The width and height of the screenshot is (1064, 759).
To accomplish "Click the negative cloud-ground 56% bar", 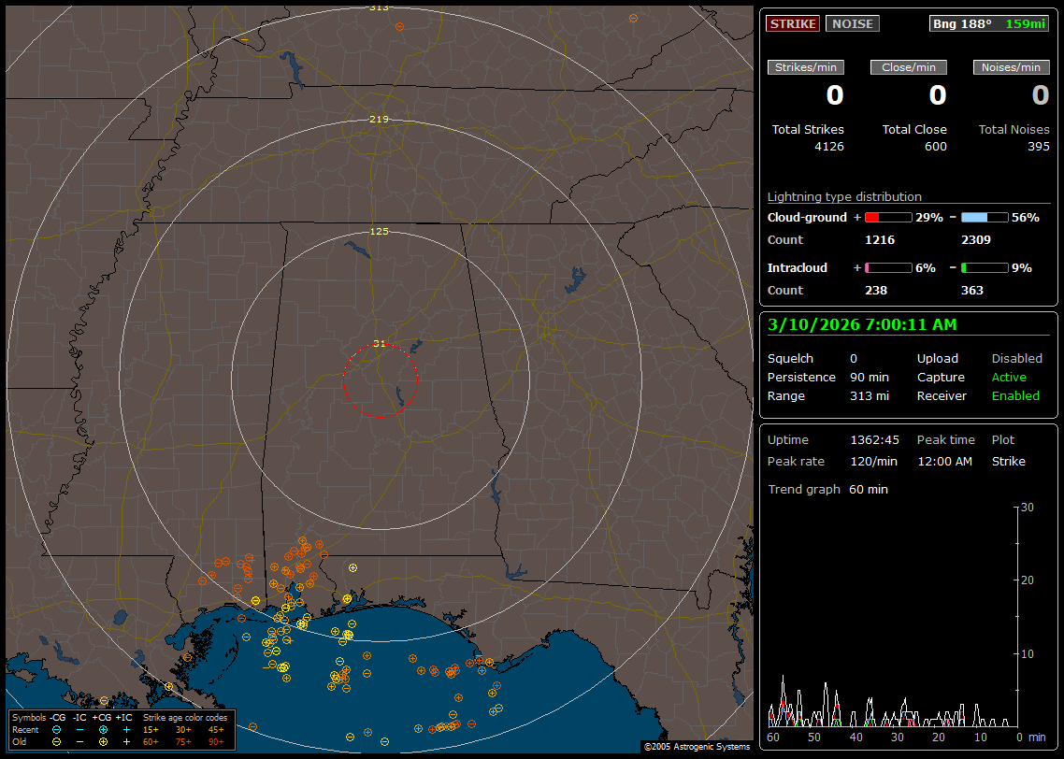I will point(985,217).
